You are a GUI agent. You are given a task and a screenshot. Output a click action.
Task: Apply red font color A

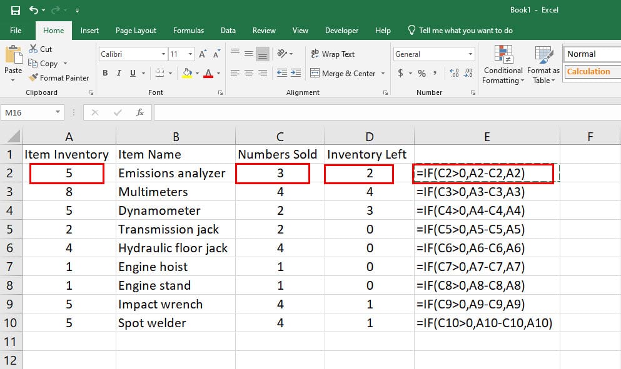click(208, 73)
